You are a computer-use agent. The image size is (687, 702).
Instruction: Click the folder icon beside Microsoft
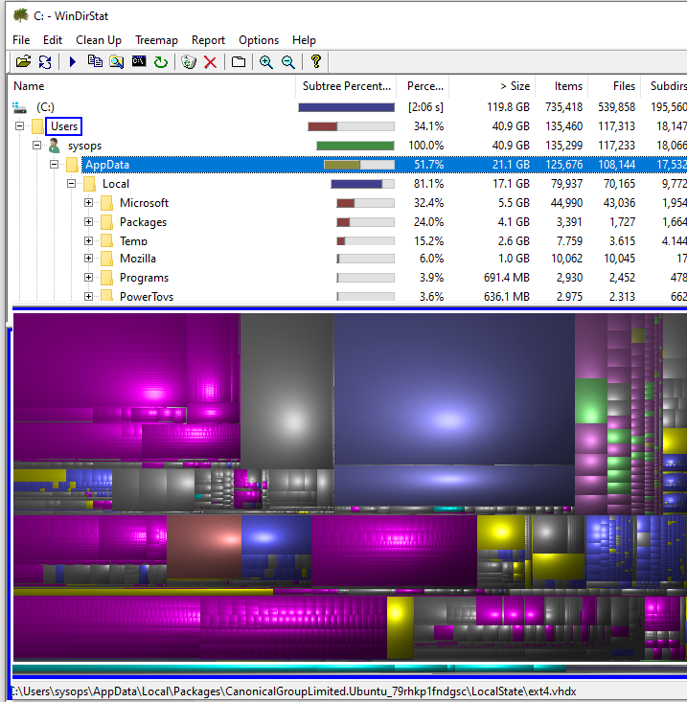point(106,203)
